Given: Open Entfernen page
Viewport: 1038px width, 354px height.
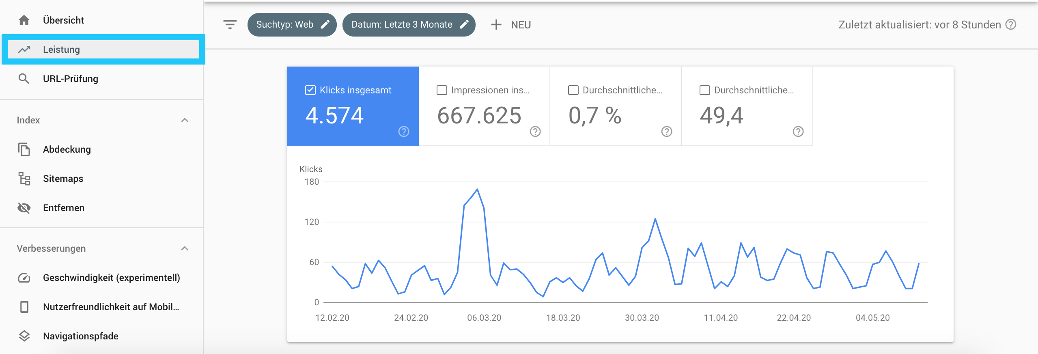Looking at the screenshot, I should [101, 208].
